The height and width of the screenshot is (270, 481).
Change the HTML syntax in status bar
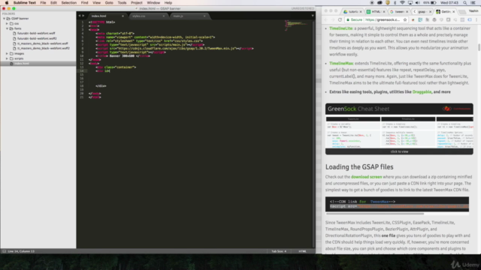tap(302, 251)
